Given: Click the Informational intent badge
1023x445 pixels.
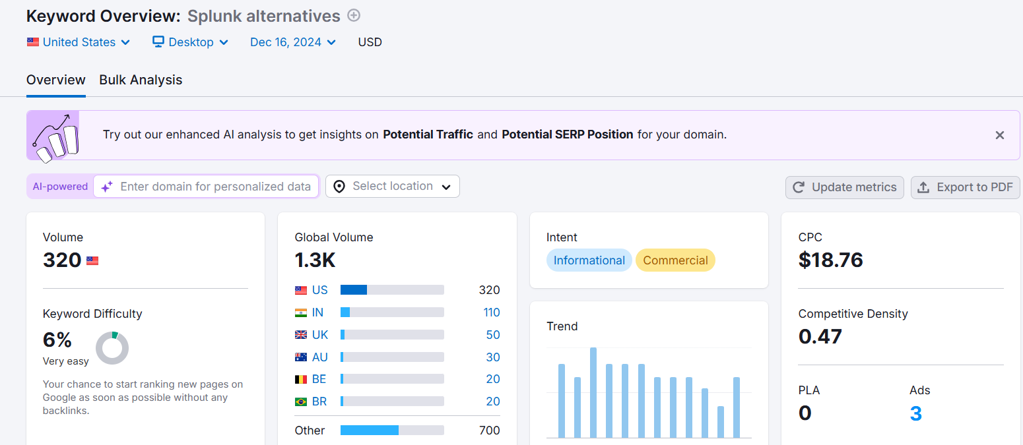Looking at the screenshot, I should 589,260.
